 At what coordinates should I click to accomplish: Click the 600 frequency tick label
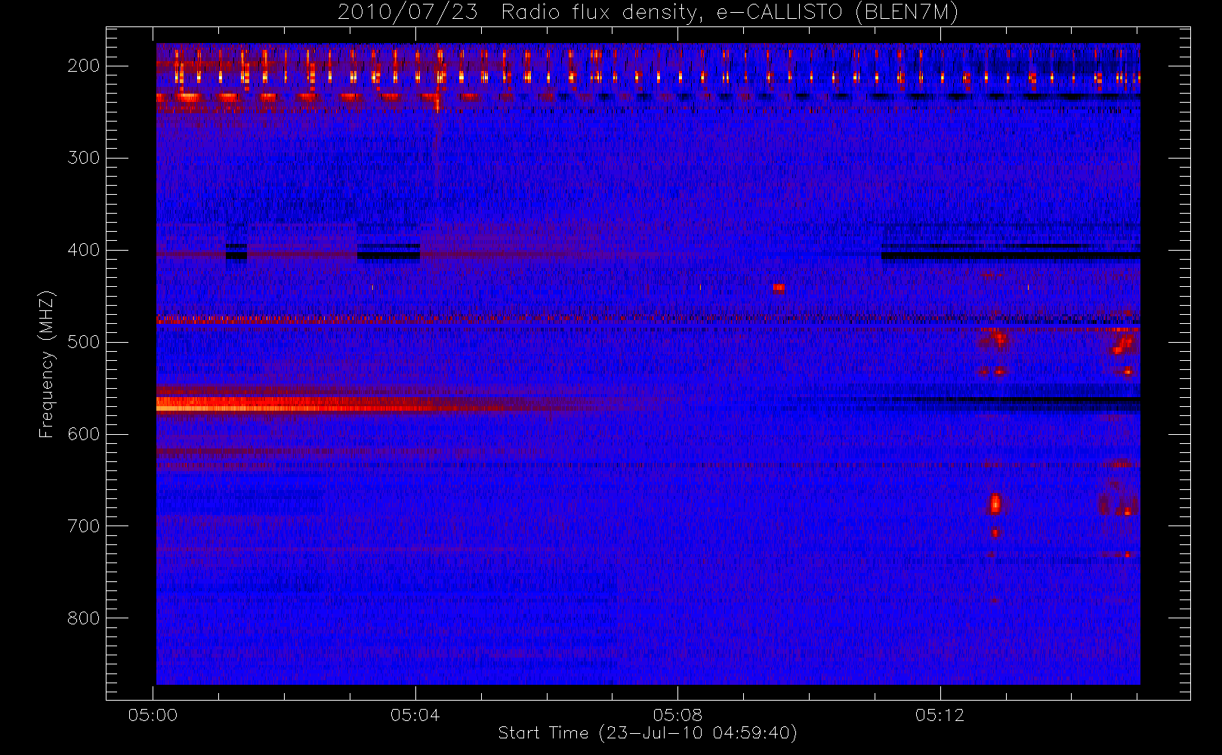point(84,434)
